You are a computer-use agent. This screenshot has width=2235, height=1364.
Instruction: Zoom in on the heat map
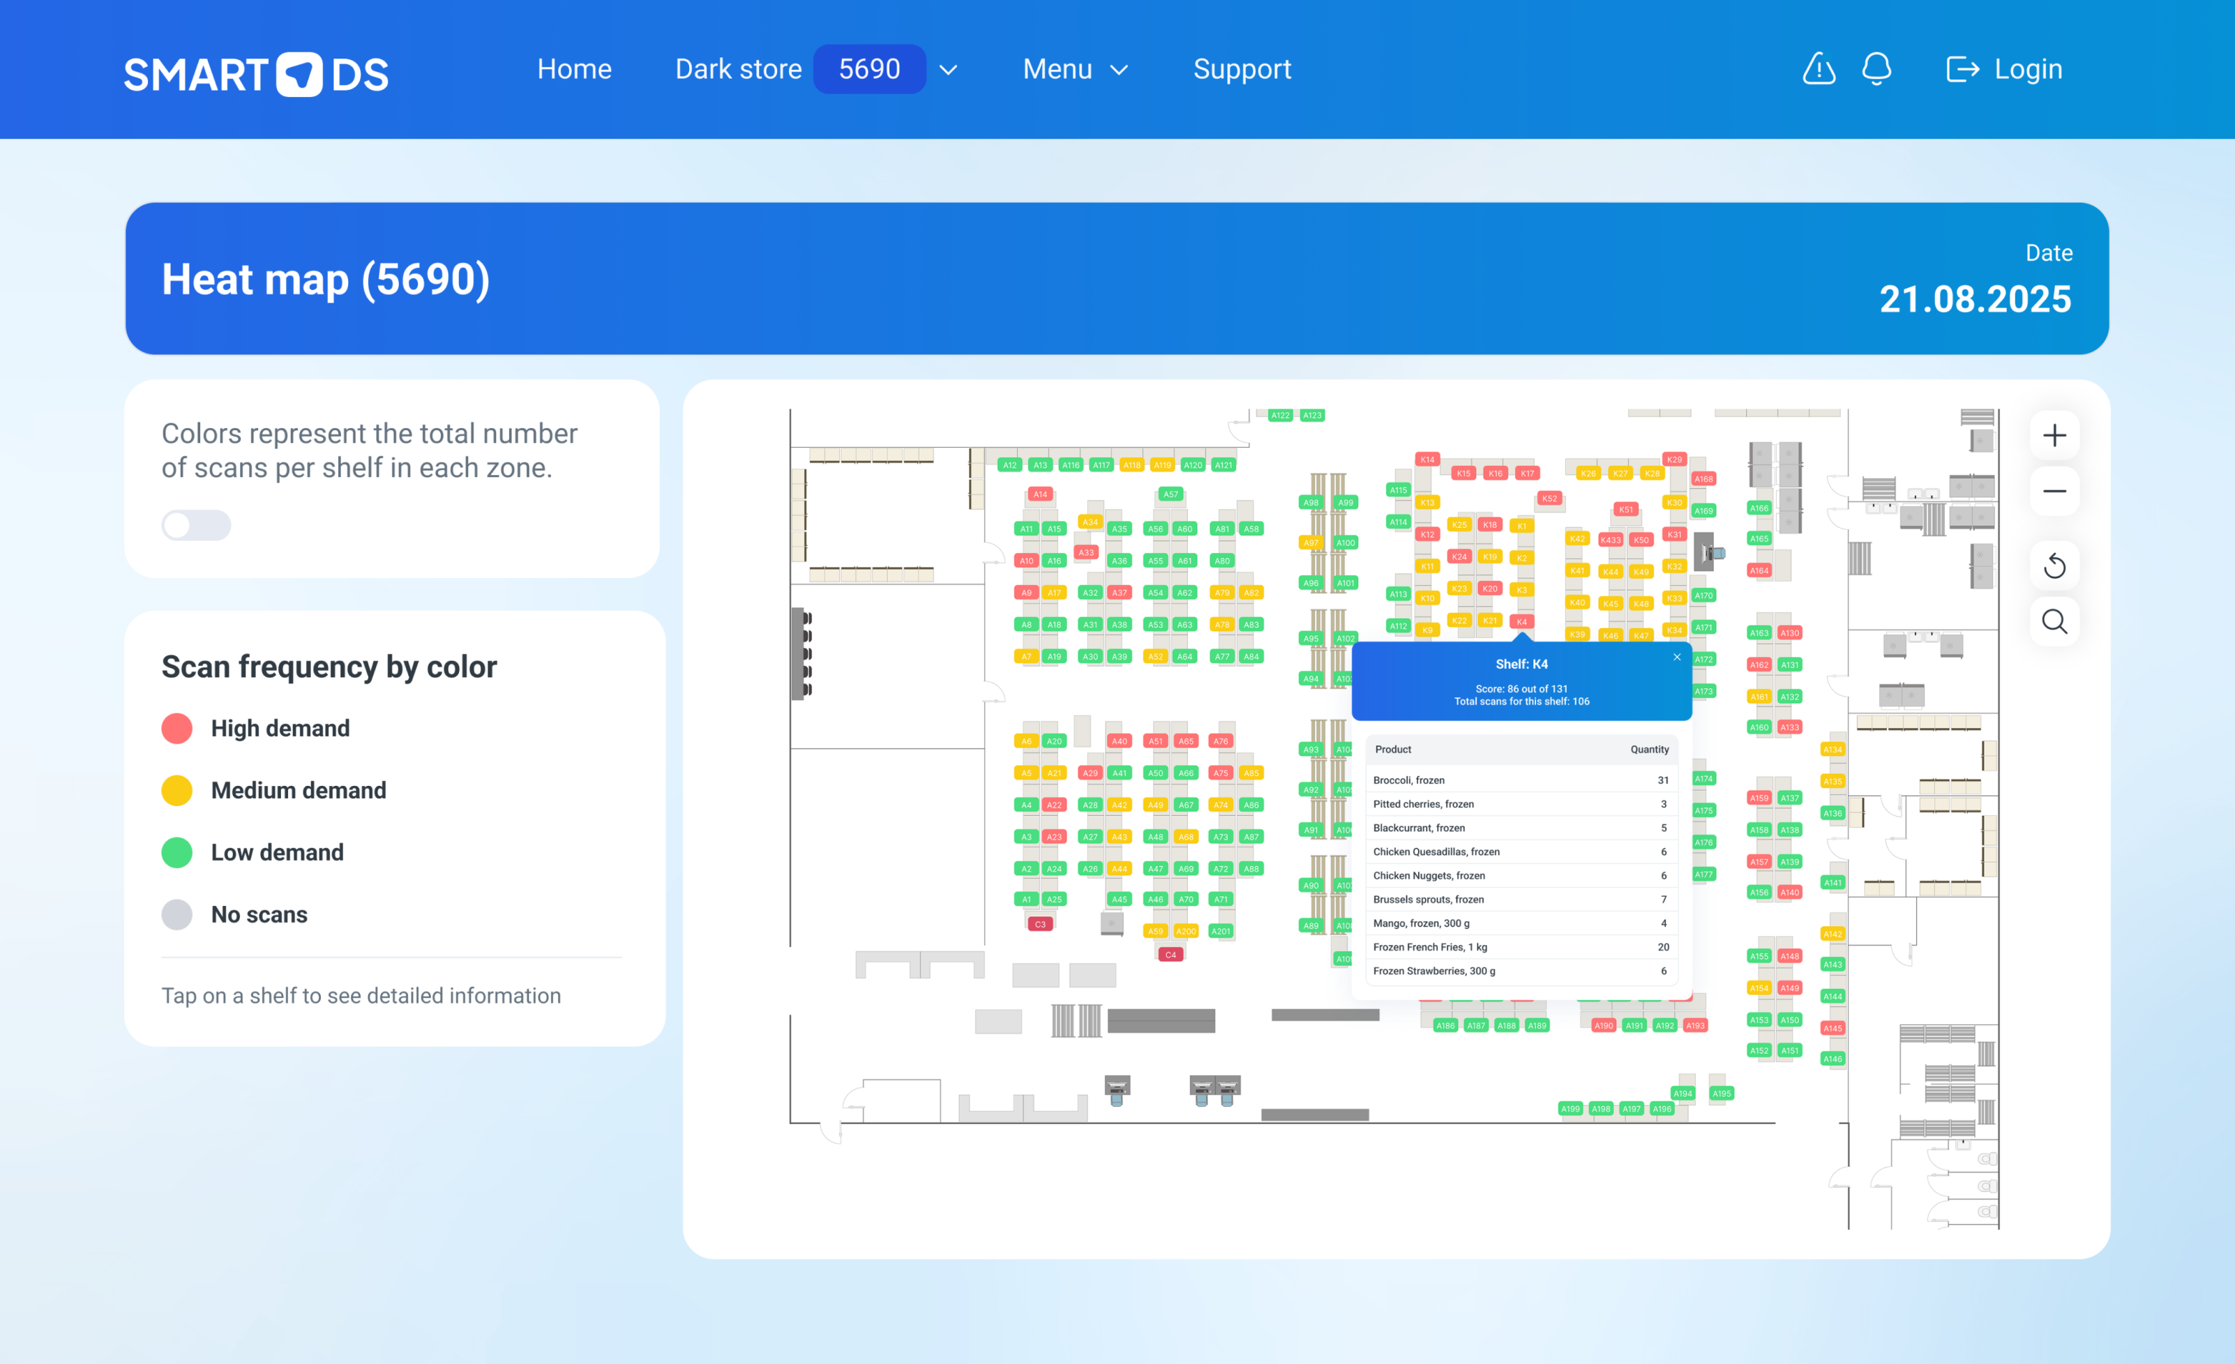click(x=2054, y=434)
